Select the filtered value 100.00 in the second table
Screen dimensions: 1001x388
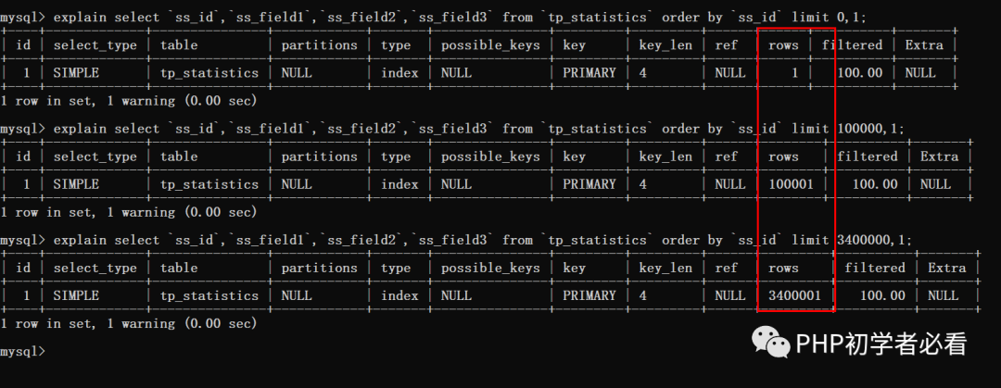tap(875, 184)
